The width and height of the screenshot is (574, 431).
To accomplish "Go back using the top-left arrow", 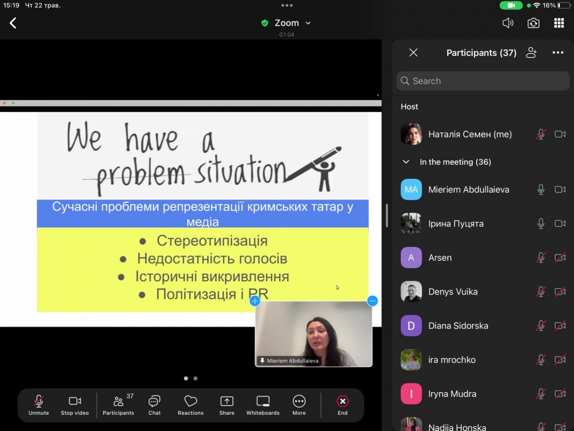I will (13, 23).
